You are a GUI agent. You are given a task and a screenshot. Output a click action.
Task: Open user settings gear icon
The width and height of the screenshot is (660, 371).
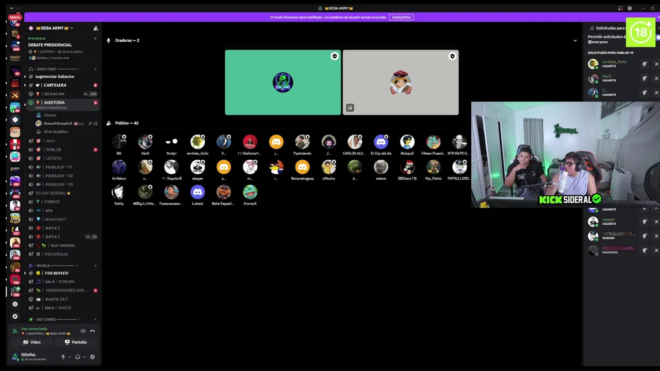92,357
